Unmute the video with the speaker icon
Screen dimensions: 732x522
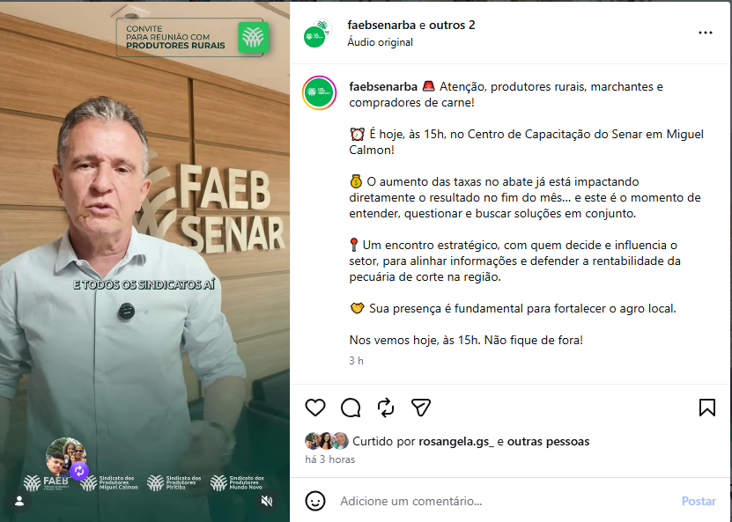(x=267, y=501)
